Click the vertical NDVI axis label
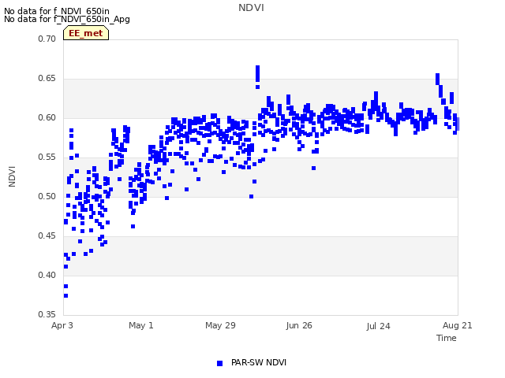505x378 pixels. pos(12,176)
